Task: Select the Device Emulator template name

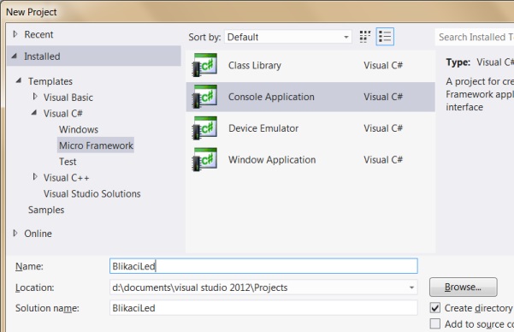Action: point(263,128)
